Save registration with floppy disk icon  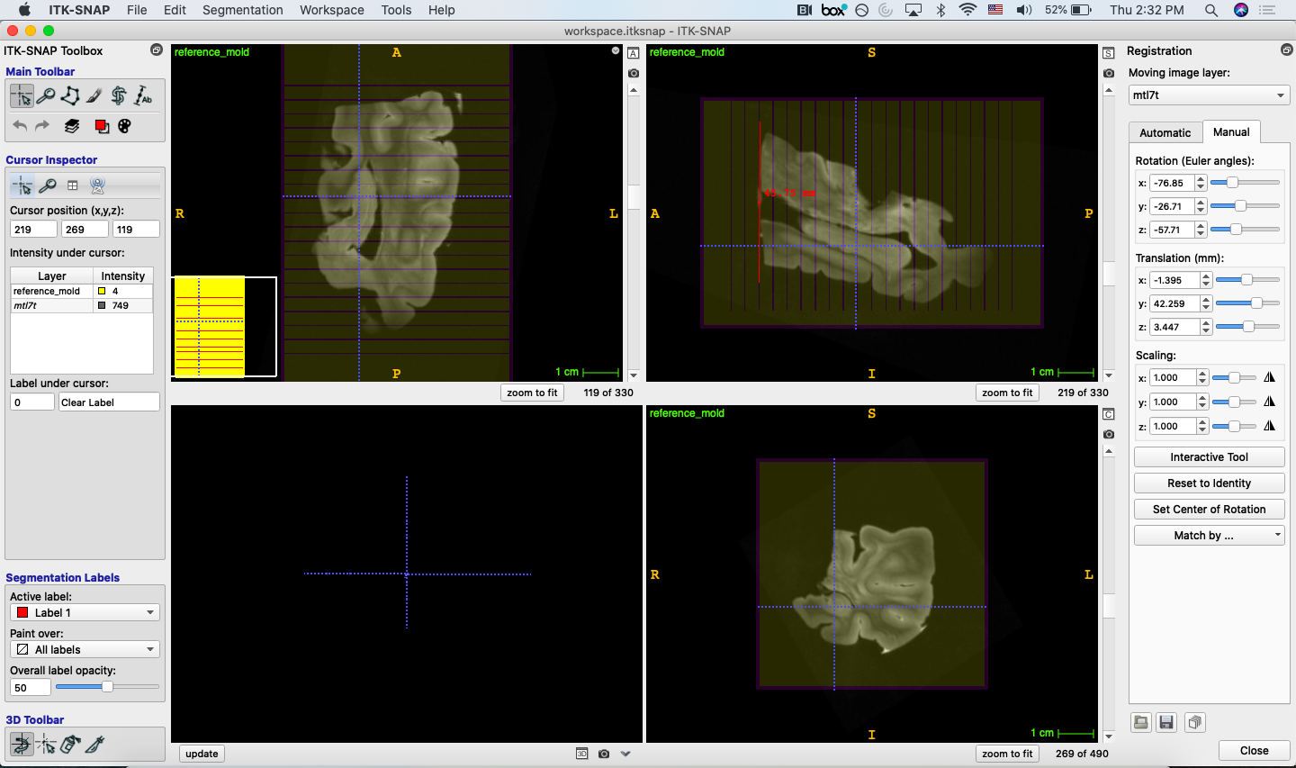click(x=1166, y=722)
